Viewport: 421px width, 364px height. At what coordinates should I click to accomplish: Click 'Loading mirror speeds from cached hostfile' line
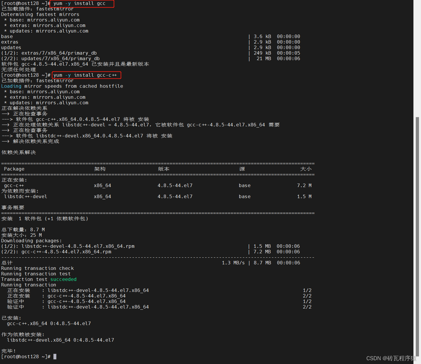pos(62,86)
